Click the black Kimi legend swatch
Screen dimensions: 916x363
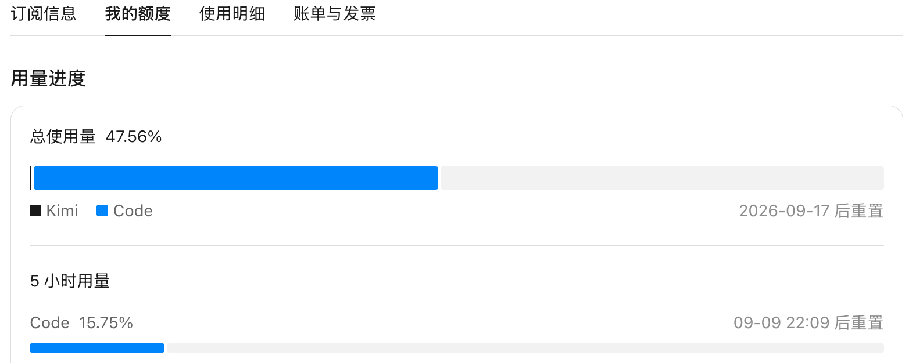(x=35, y=210)
